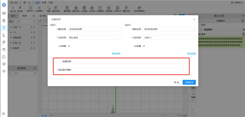Click 取消选择 link under version 1
This screenshot has height=117, width=245.
116,54
